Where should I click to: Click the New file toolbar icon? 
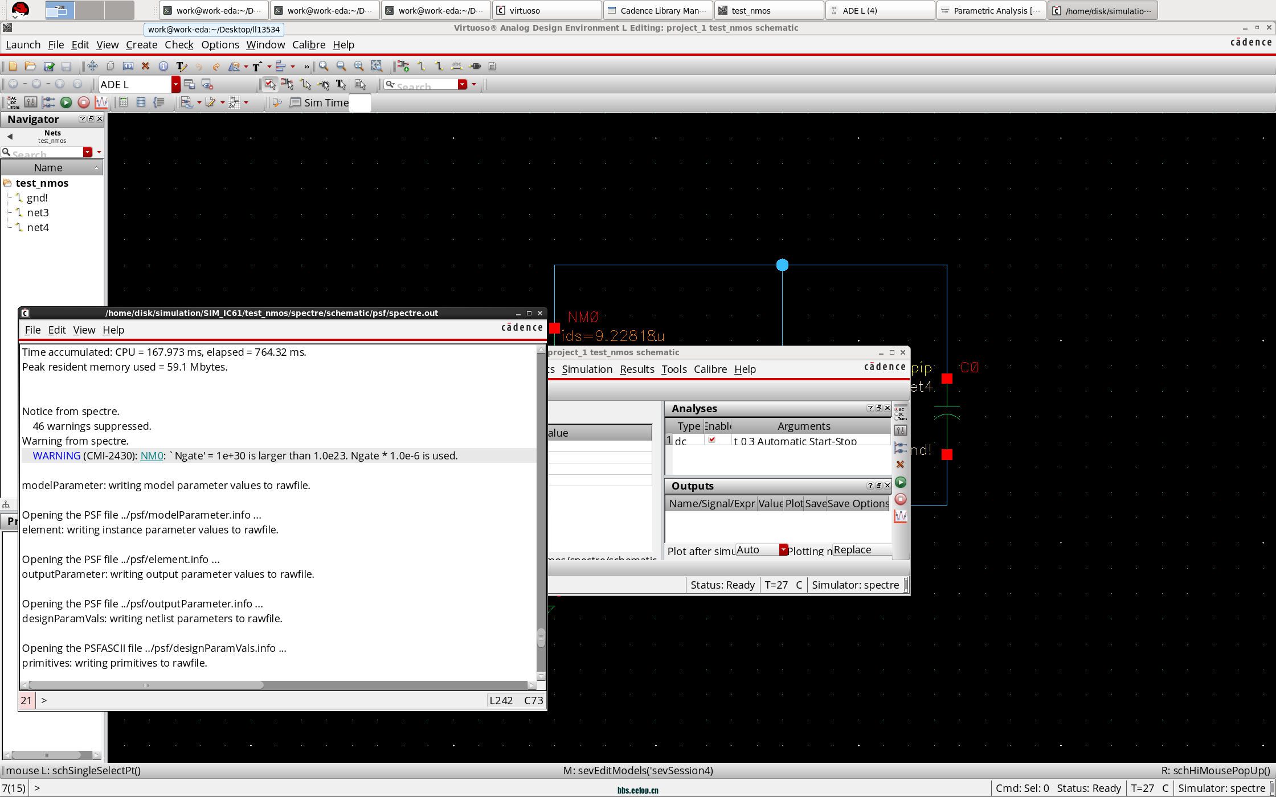click(13, 67)
